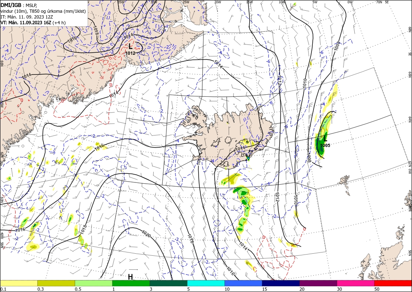Select the light green 0.5–1 legend swatch

click(94, 283)
